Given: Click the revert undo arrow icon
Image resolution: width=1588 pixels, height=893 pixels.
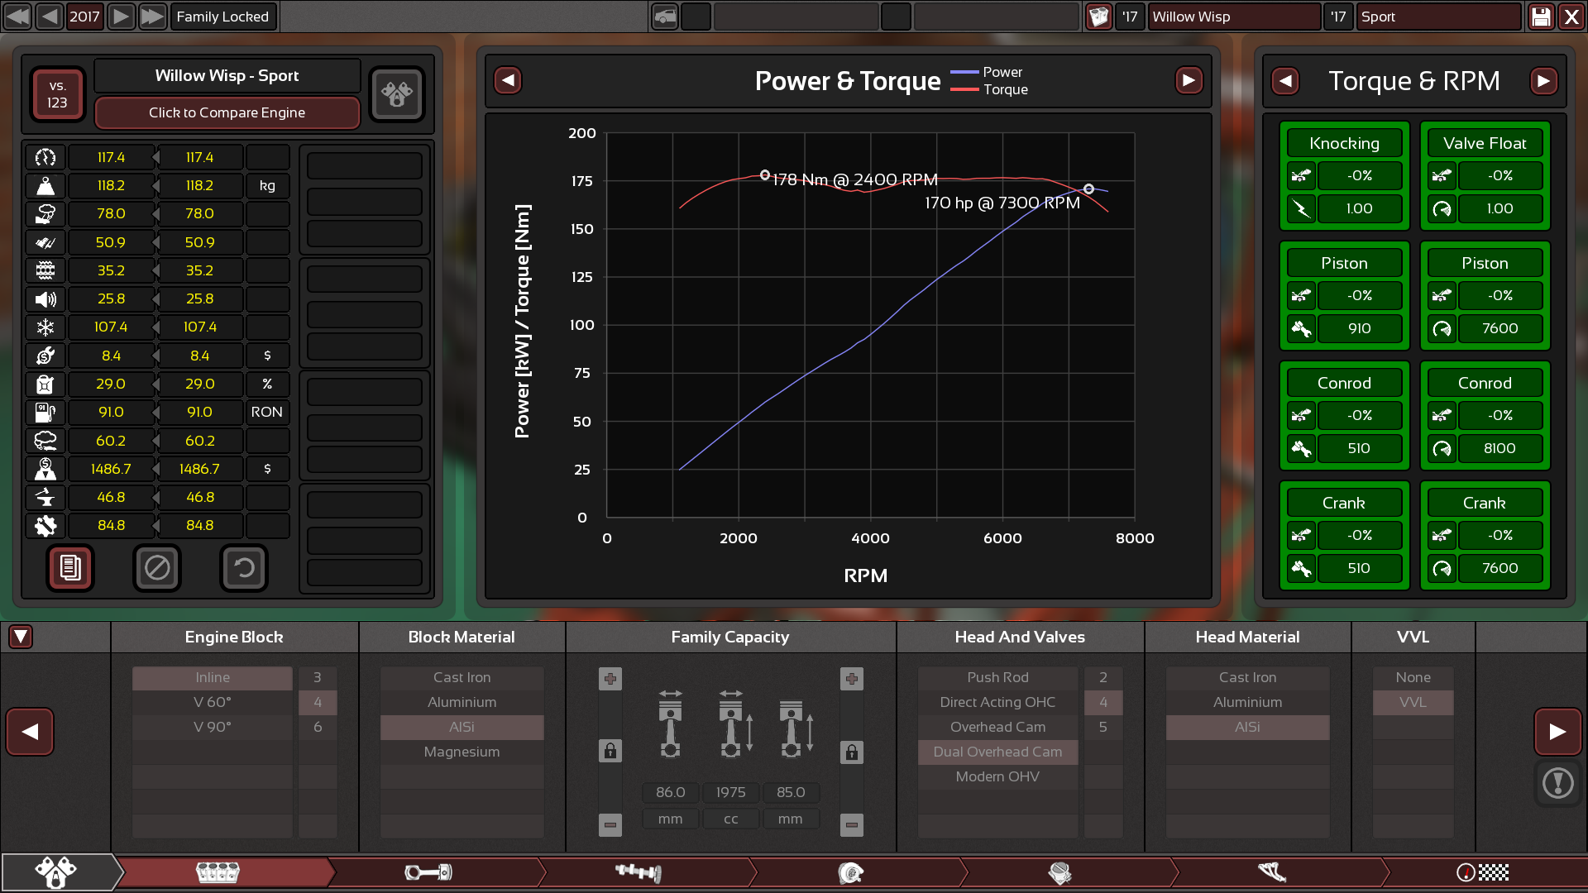Looking at the screenshot, I should [244, 568].
